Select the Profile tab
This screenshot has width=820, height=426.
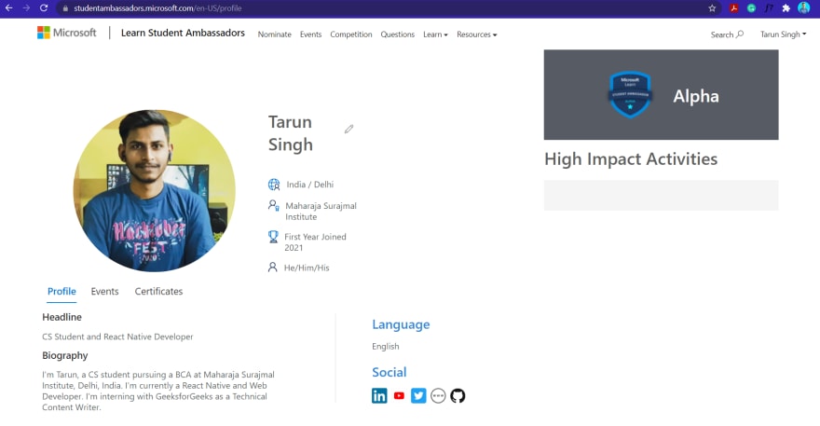[61, 292]
